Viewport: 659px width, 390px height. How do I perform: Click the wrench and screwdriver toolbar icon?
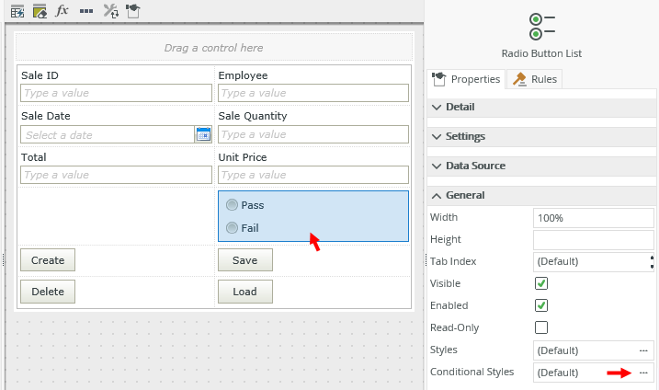tap(110, 11)
